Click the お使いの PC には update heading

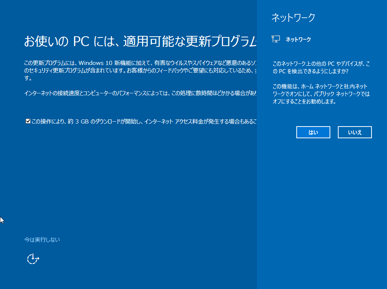click(x=140, y=41)
